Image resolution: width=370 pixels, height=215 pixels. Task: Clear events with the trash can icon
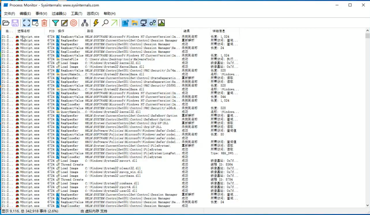point(44,23)
